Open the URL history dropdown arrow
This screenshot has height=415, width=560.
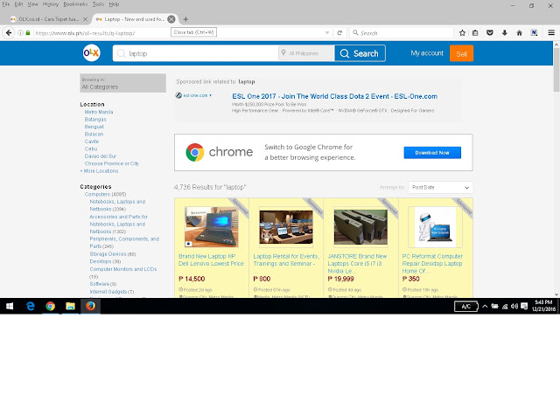click(327, 33)
